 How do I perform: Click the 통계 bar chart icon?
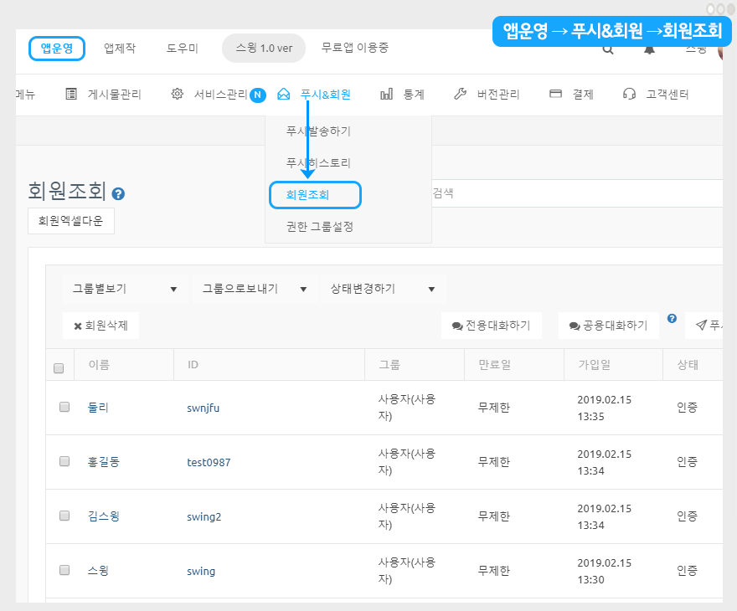(x=386, y=95)
